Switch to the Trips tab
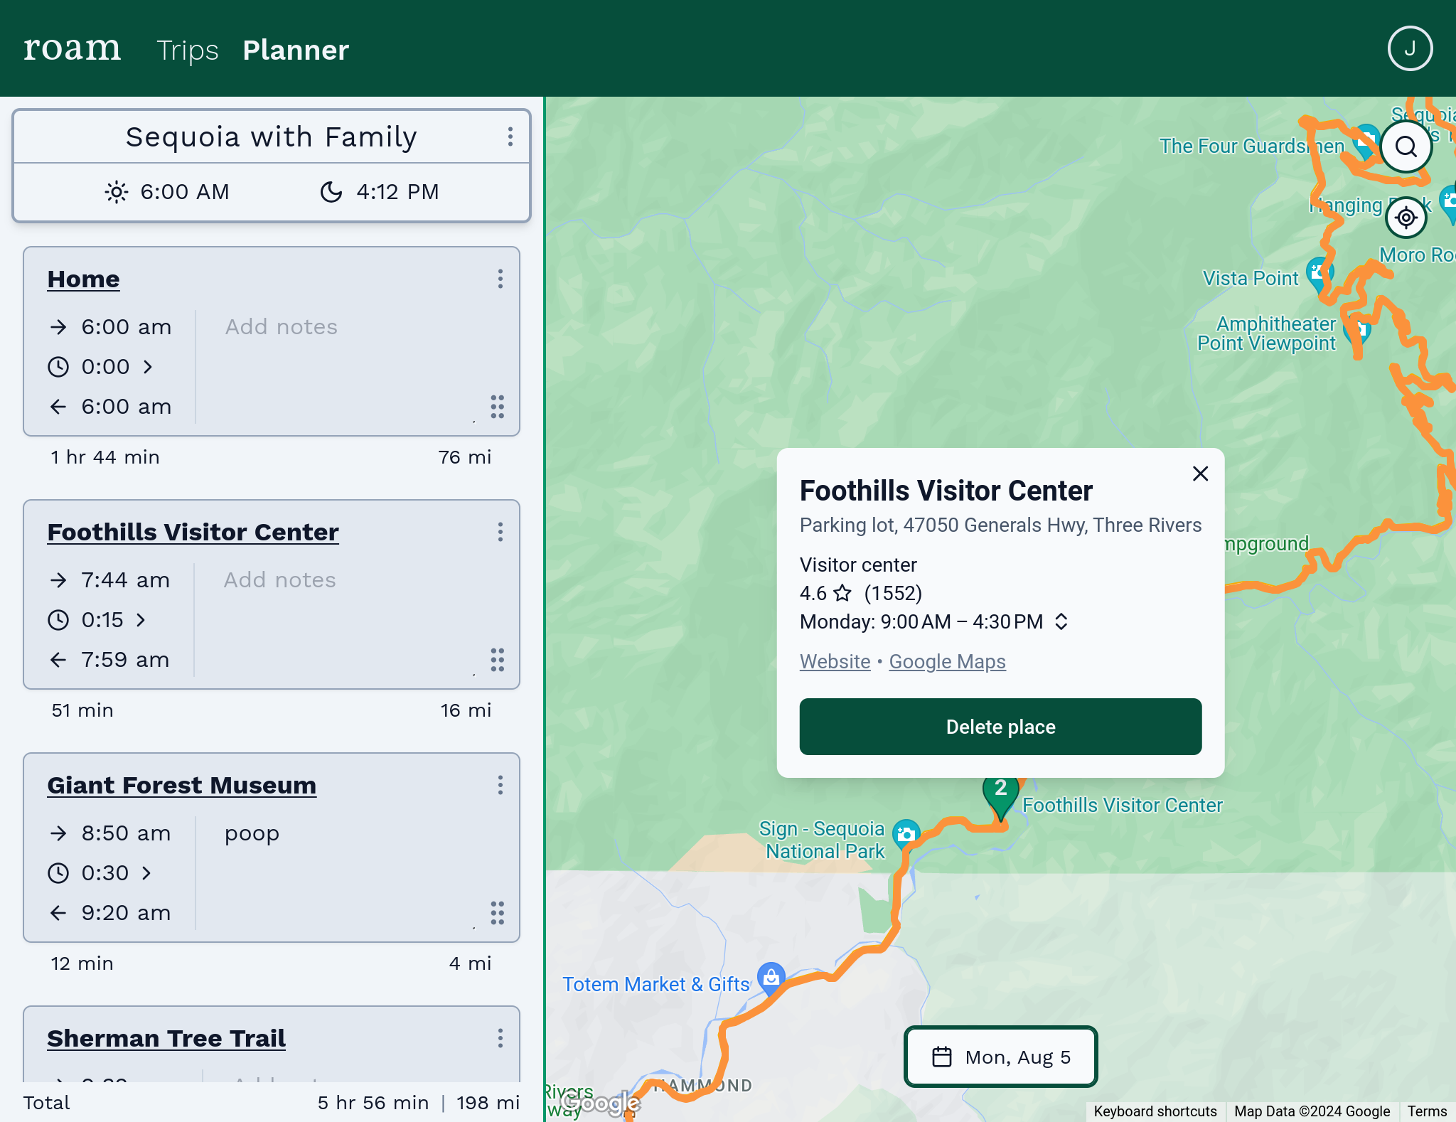The width and height of the screenshot is (1456, 1122). (x=188, y=50)
